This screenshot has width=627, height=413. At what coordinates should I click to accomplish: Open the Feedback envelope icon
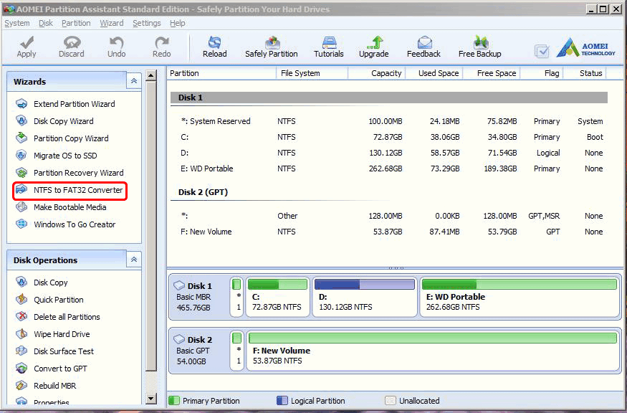[x=424, y=42]
